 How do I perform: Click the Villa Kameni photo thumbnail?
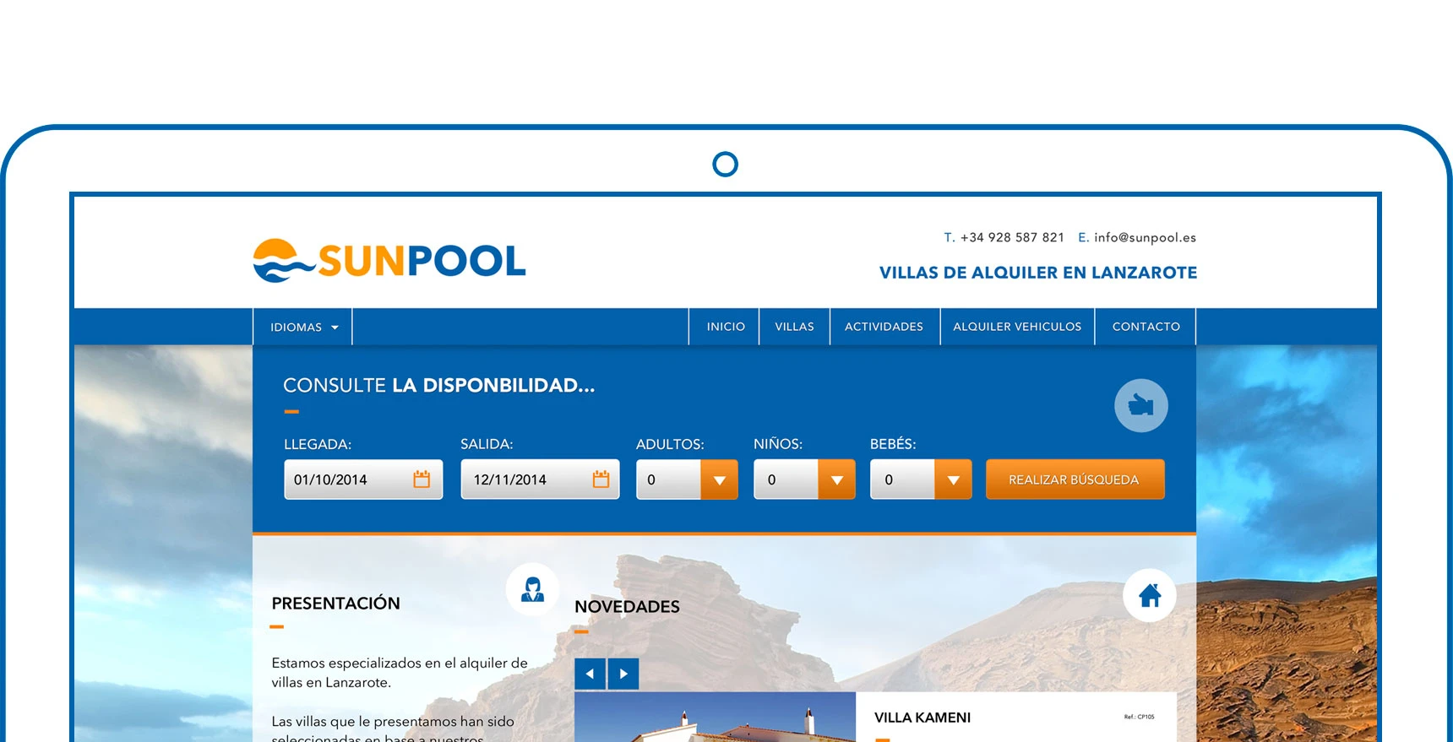point(715,718)
